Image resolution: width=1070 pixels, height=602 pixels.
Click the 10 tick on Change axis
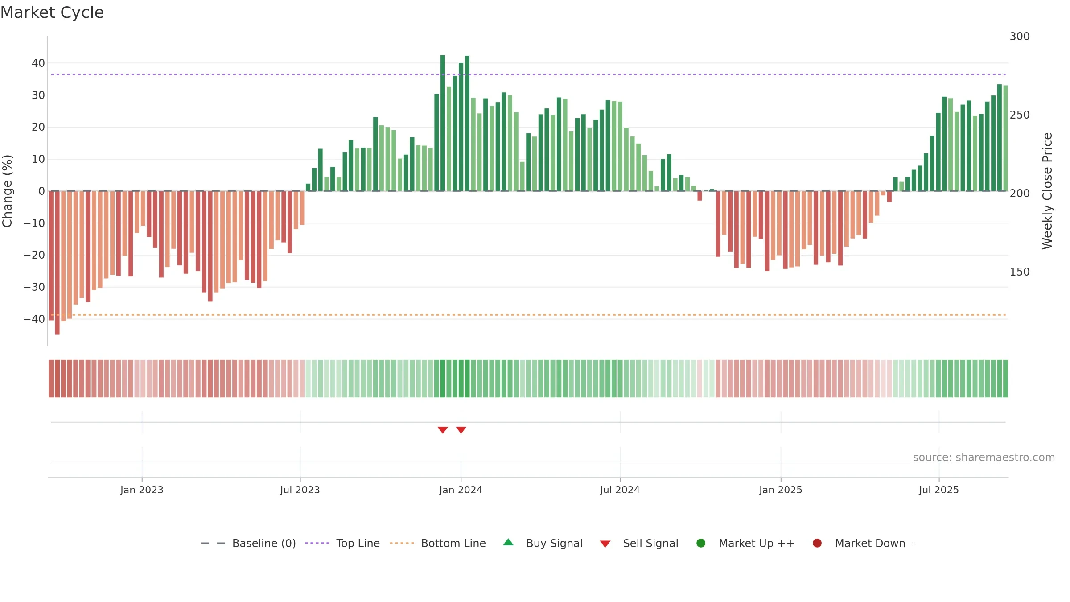38,159
